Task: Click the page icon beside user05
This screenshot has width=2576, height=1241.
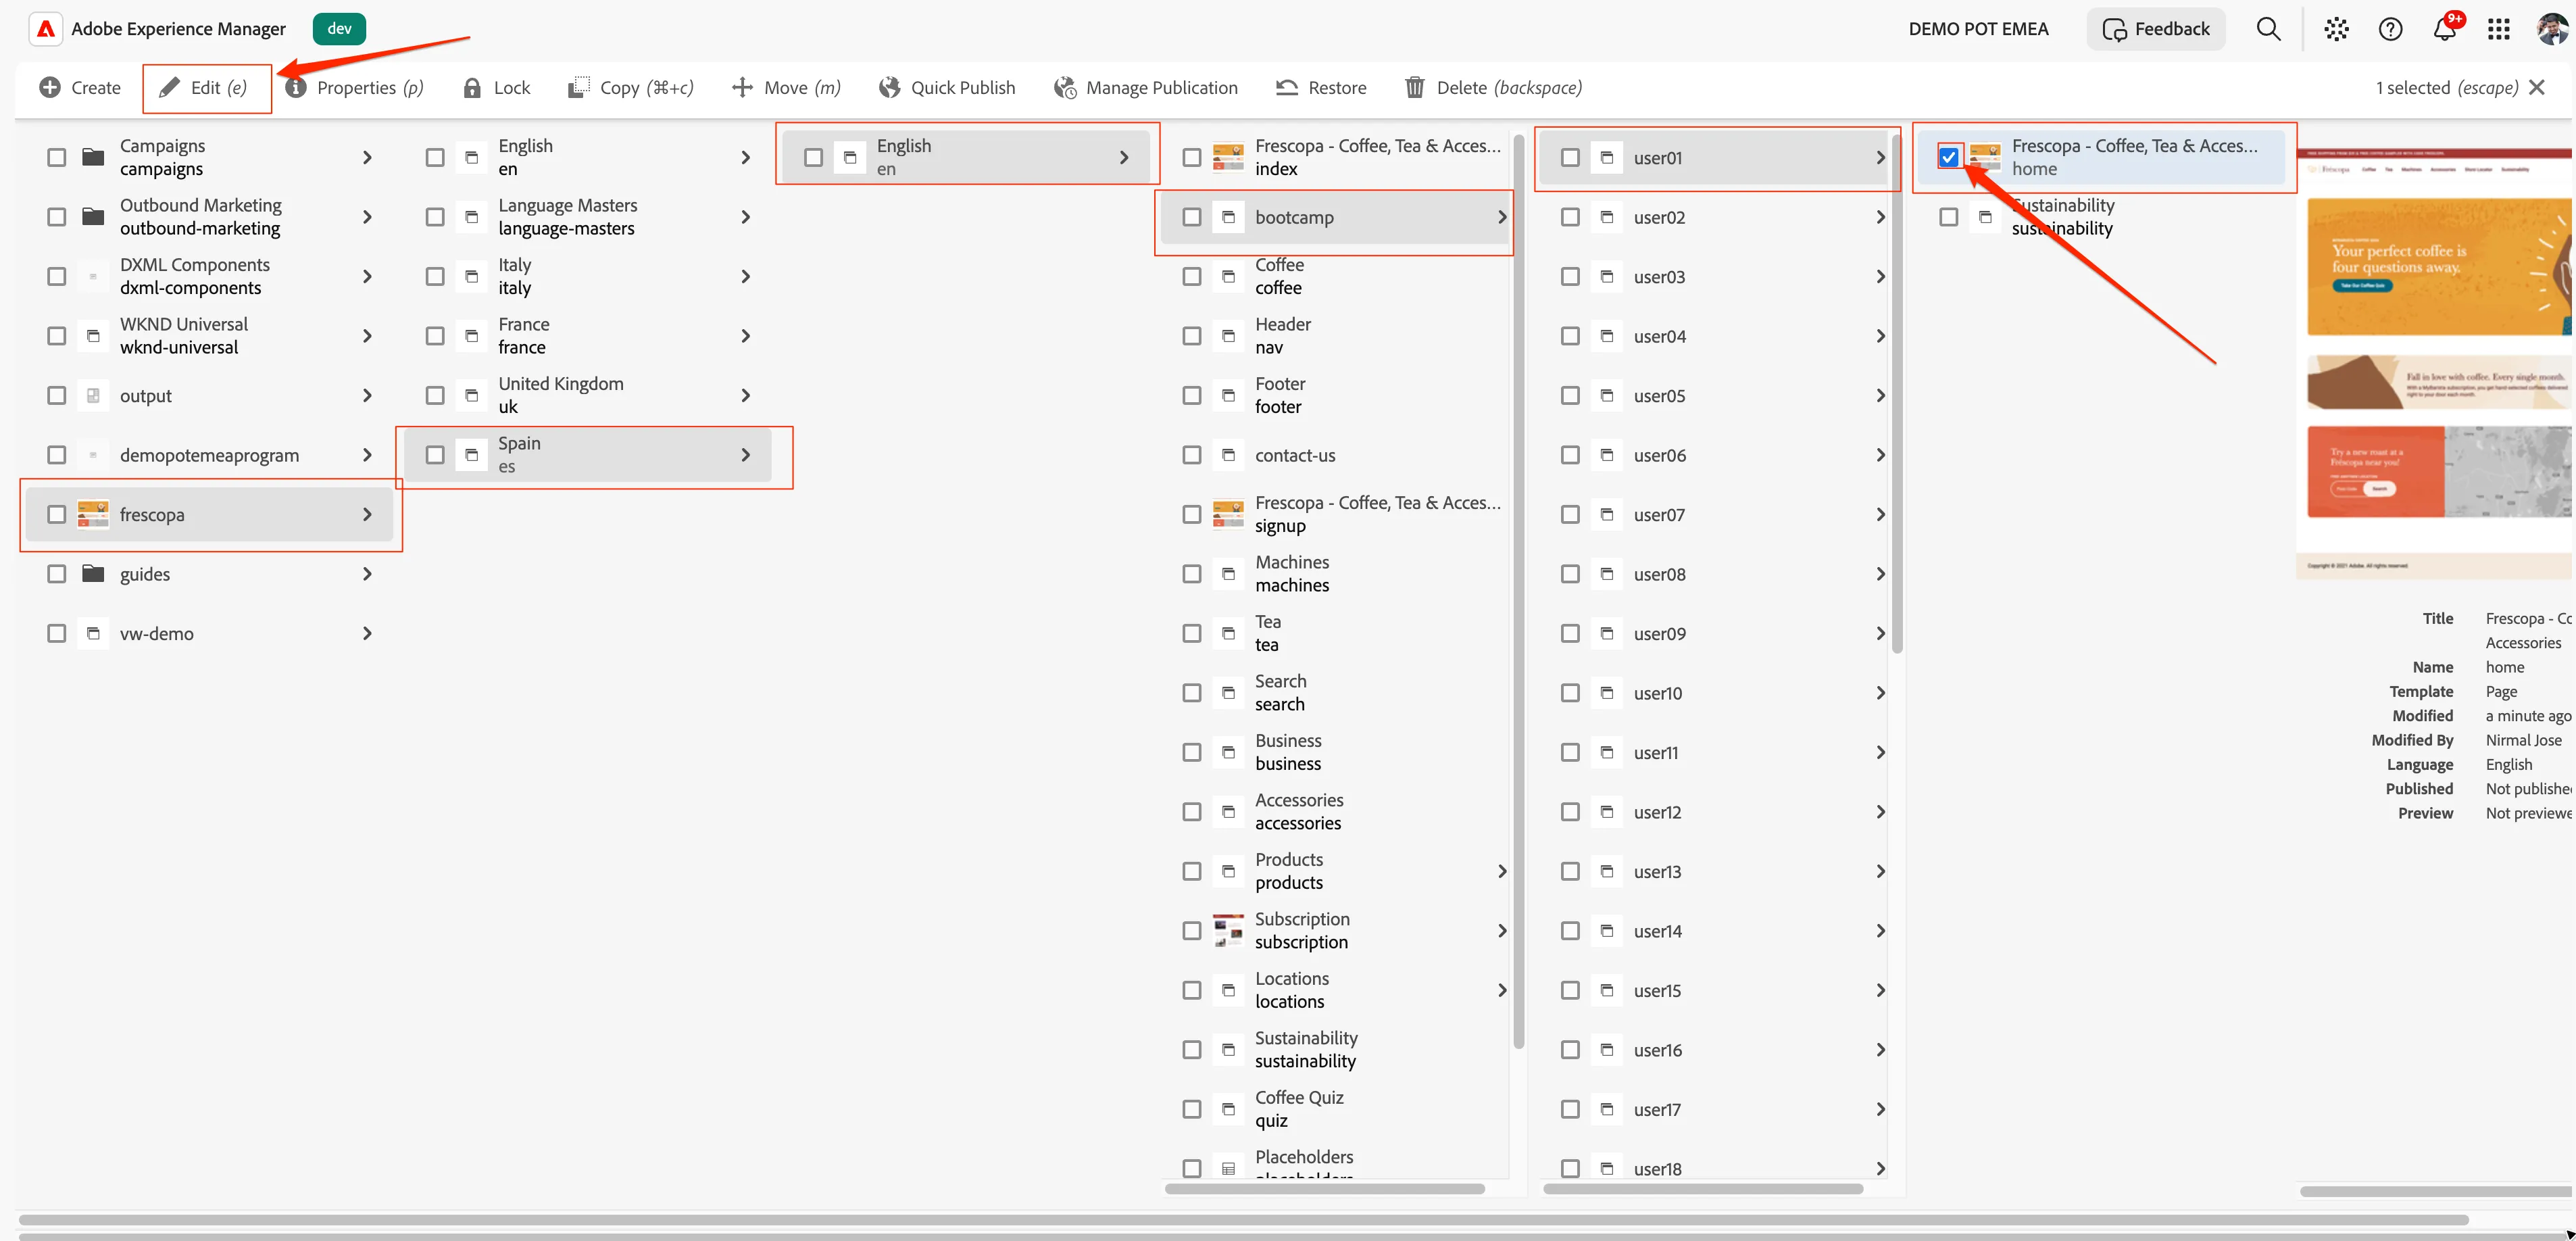Action: (x=1606, y=396)
